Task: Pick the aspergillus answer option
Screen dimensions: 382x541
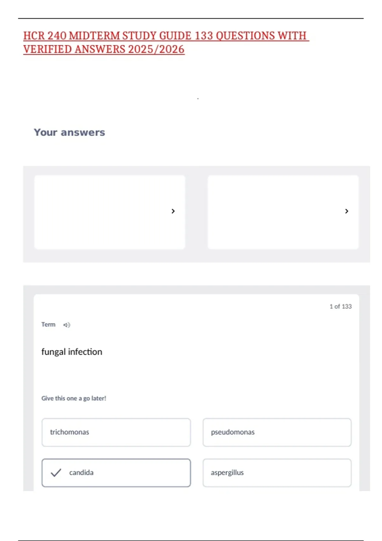Action: tap(277, 473)
